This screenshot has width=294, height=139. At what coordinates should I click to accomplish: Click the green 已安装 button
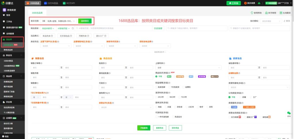(234, 3)
